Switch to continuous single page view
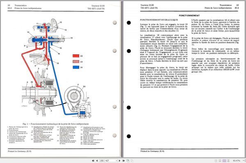Screen dimensions: 246x163 point(220,161)
